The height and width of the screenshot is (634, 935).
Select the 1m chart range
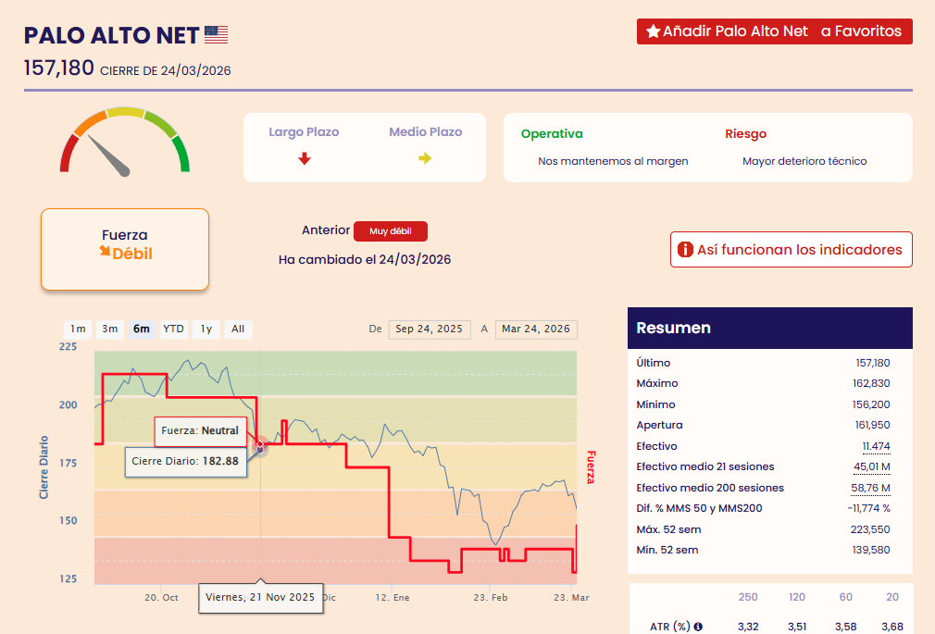[78, 329]
